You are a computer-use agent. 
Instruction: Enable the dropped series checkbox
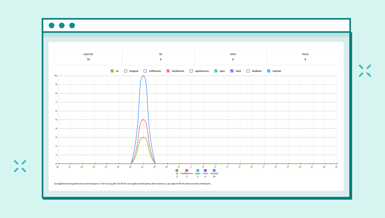[126, 71]
